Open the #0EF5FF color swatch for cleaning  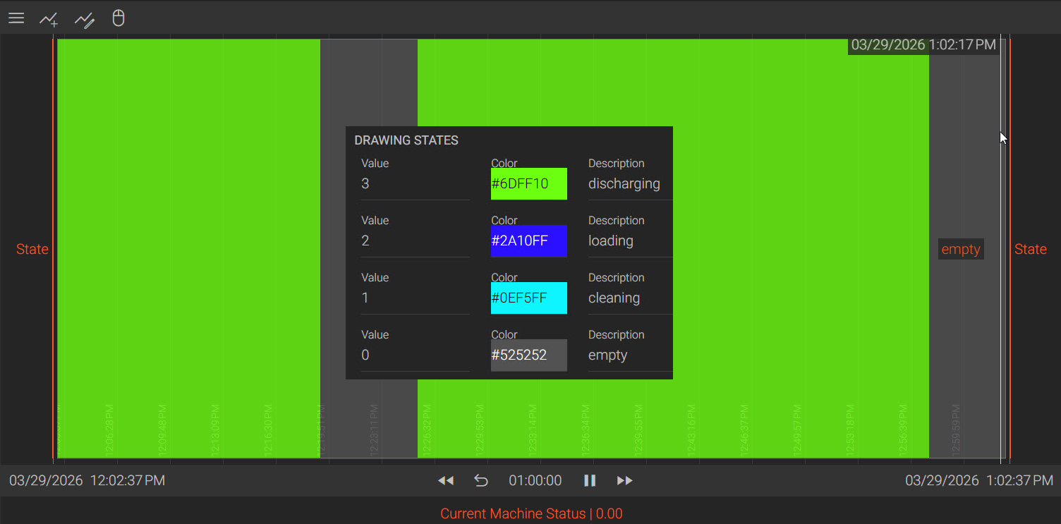(x=529, y=298)
